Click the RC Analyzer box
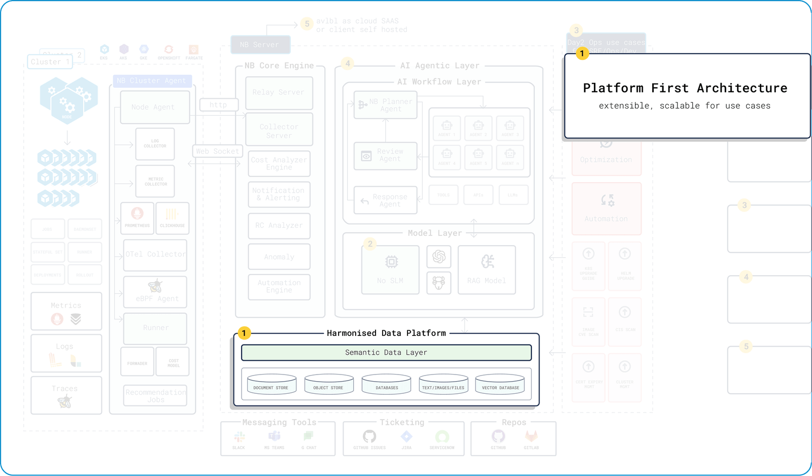812x476 pixels. pyautogui.click(x=279, y=226)
